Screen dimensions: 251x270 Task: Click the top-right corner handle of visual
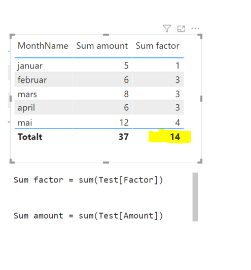(x=200, y=36)
